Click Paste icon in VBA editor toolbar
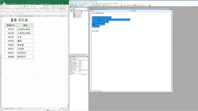198x111 pixels. click(81, 5)
